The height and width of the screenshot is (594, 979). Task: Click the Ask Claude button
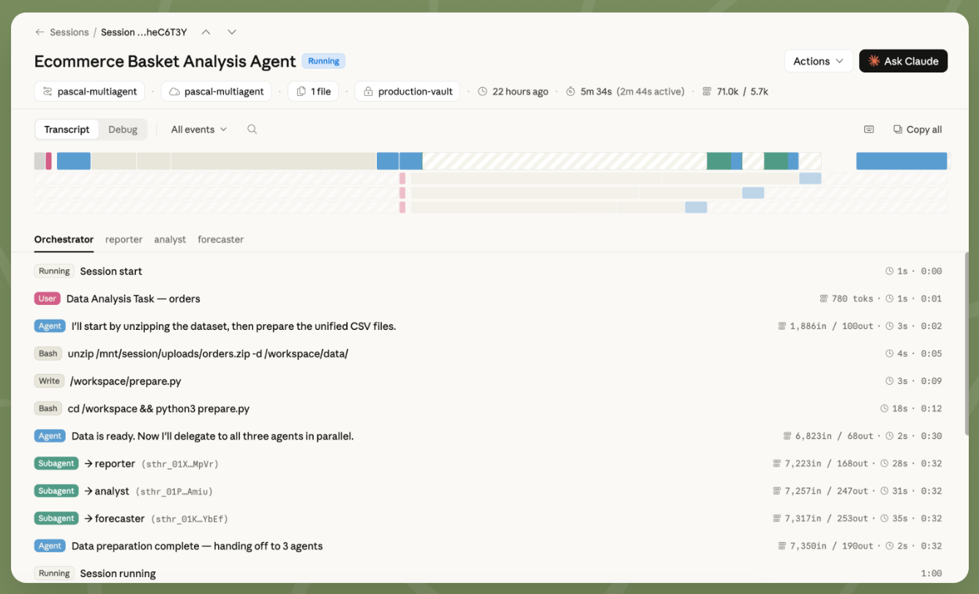(903, 61)
